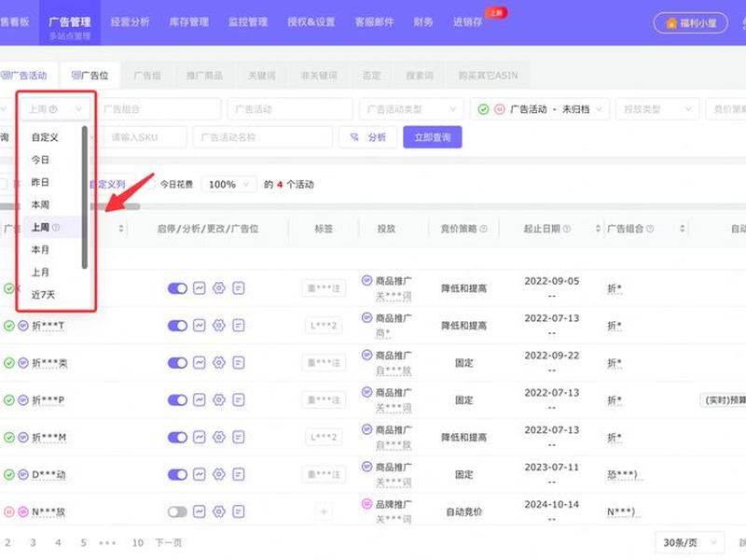The width and height of the screenshot is (746, 560).
Task: Toggle the enable switch for 折***M campaign
Action: [177, 437]
